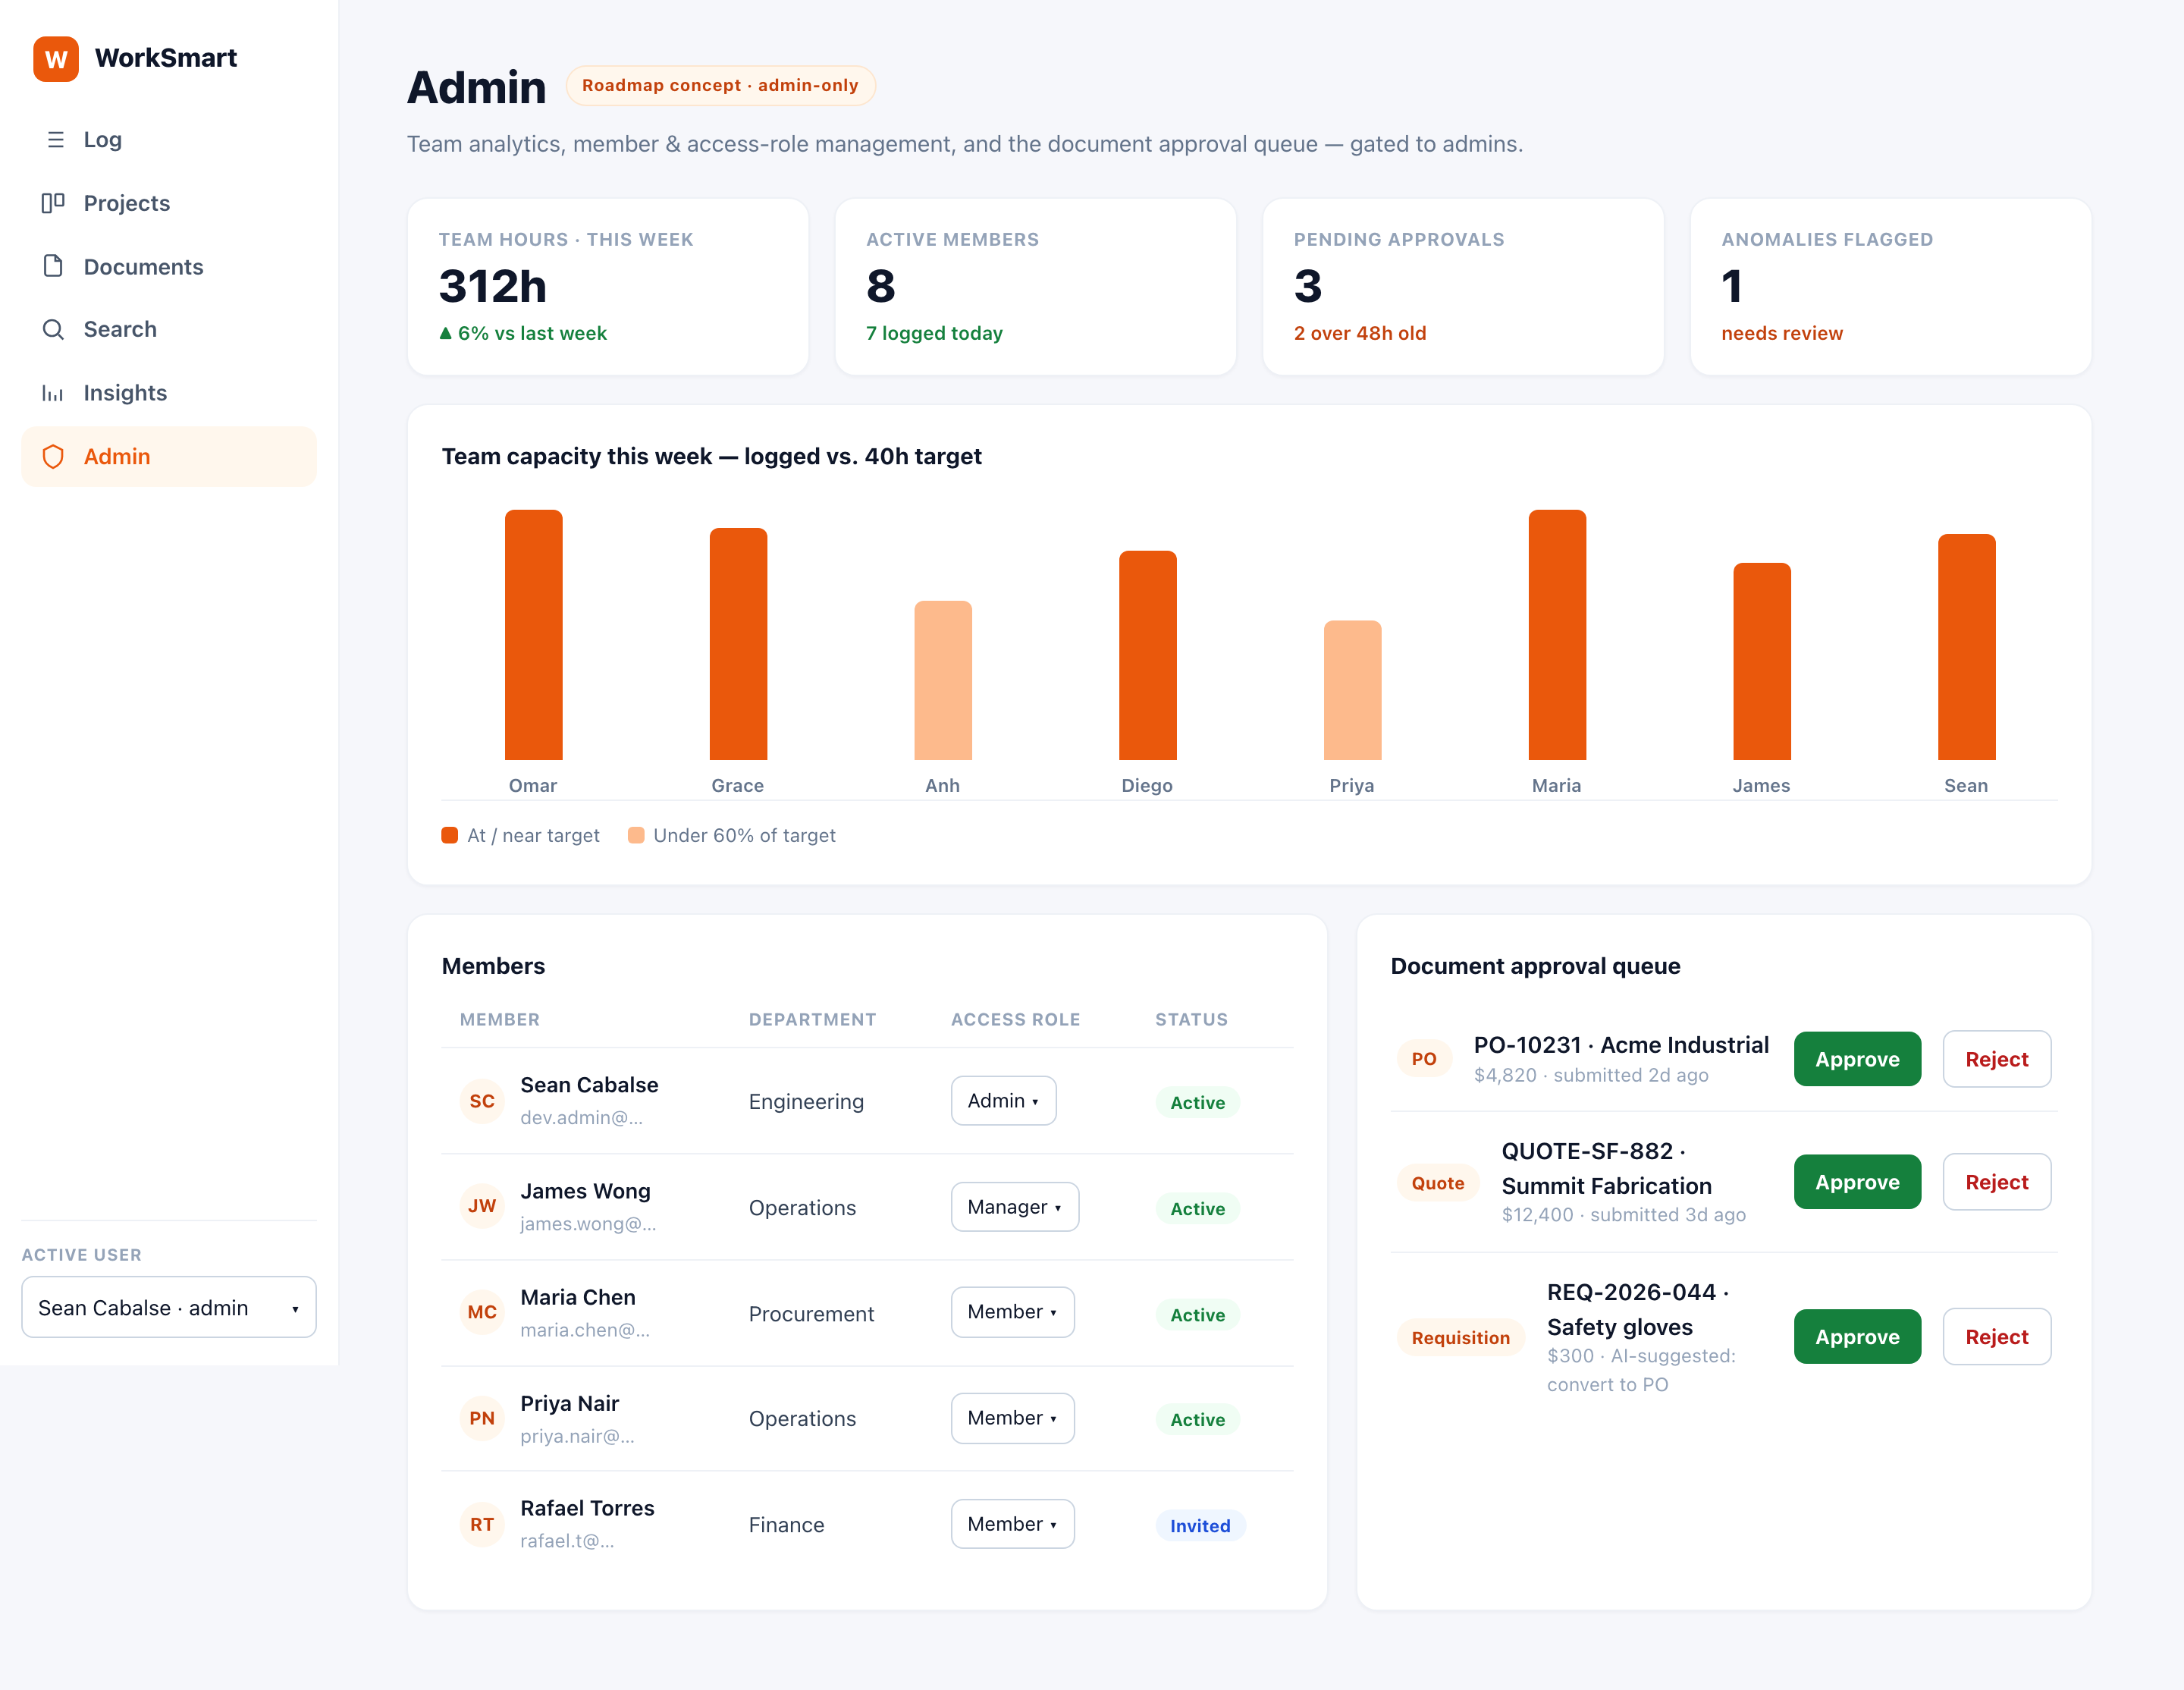Open the Active User dropdown
Viewport: 2184px width, 1690px height.
click(169, 1307)
